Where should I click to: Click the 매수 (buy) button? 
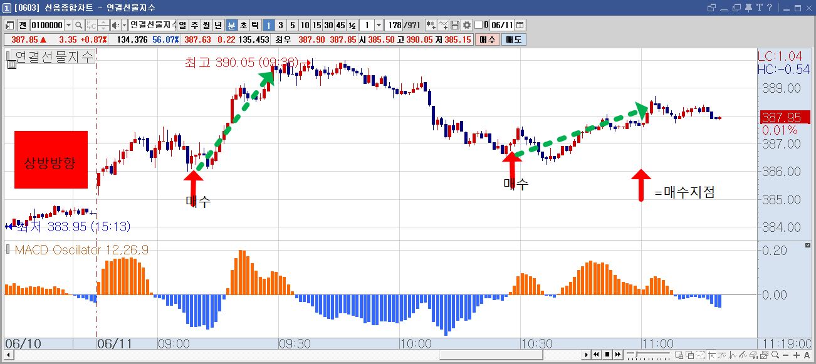(x=487, y=39)
